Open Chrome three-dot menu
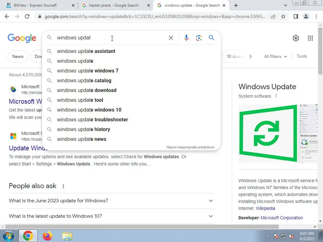The height and width of the screenshot is (242, 323). point(316,16)
